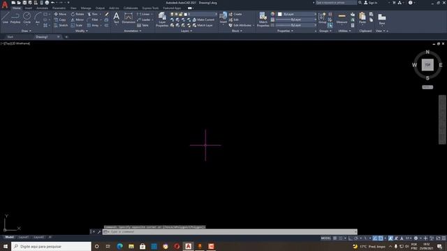Click the Undo arrow in quick access toolbar

point(53,3)
